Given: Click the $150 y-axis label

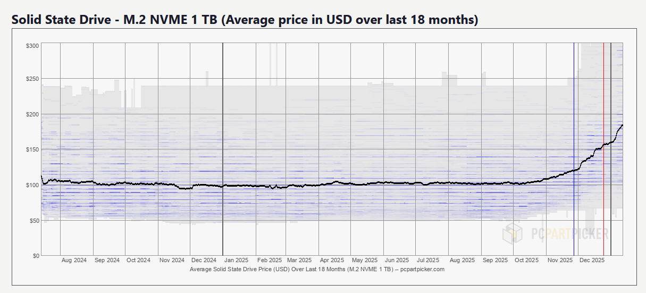Looking at the screenshot, I should tap(32, 149).
